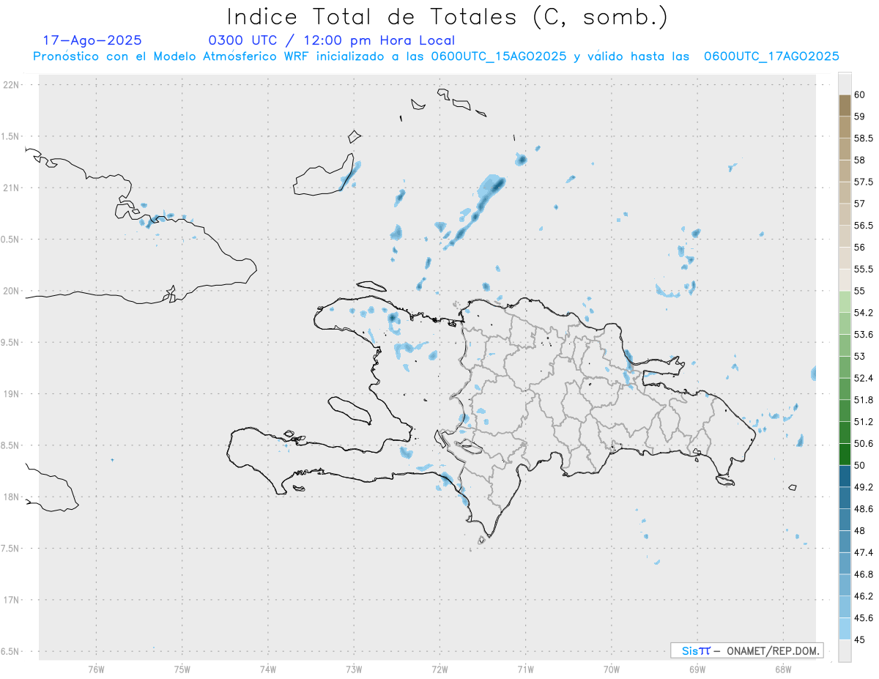Click the title 'Indice Total de Totales (C, somb.)'
This screenshot has height=679, width=879.
[x=448, y=16]
